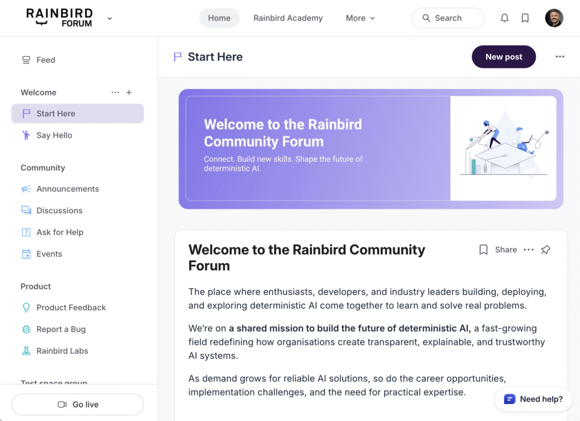Open welcome post more-options ellipsis
This screenshot has height=421, width=580.
tap(528, 250)
